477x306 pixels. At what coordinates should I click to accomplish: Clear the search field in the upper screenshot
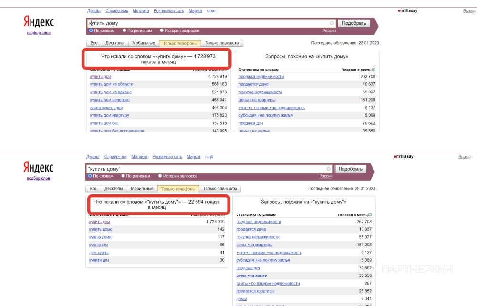[332, 23]
